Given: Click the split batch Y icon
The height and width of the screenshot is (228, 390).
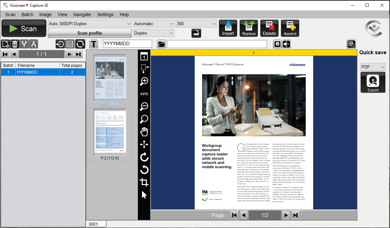Looking at the screenshot, I should point(24,44).
